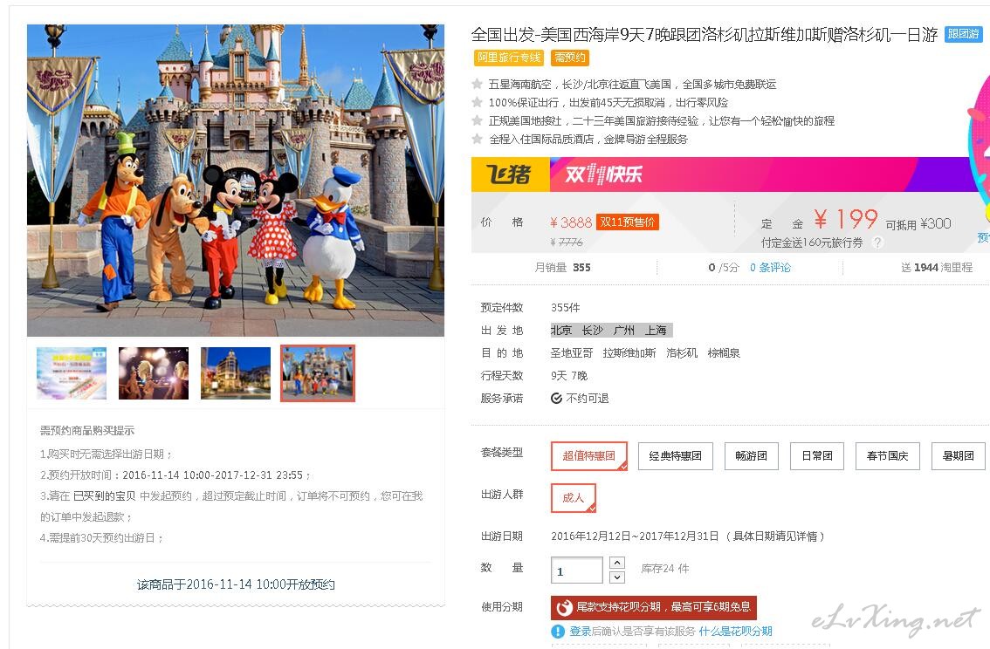The width and height of the screenshot is (990, 649).
Task: Click the crossed-out ¥7776 original price
Action: pyautogui.click(x=567, y=243)
